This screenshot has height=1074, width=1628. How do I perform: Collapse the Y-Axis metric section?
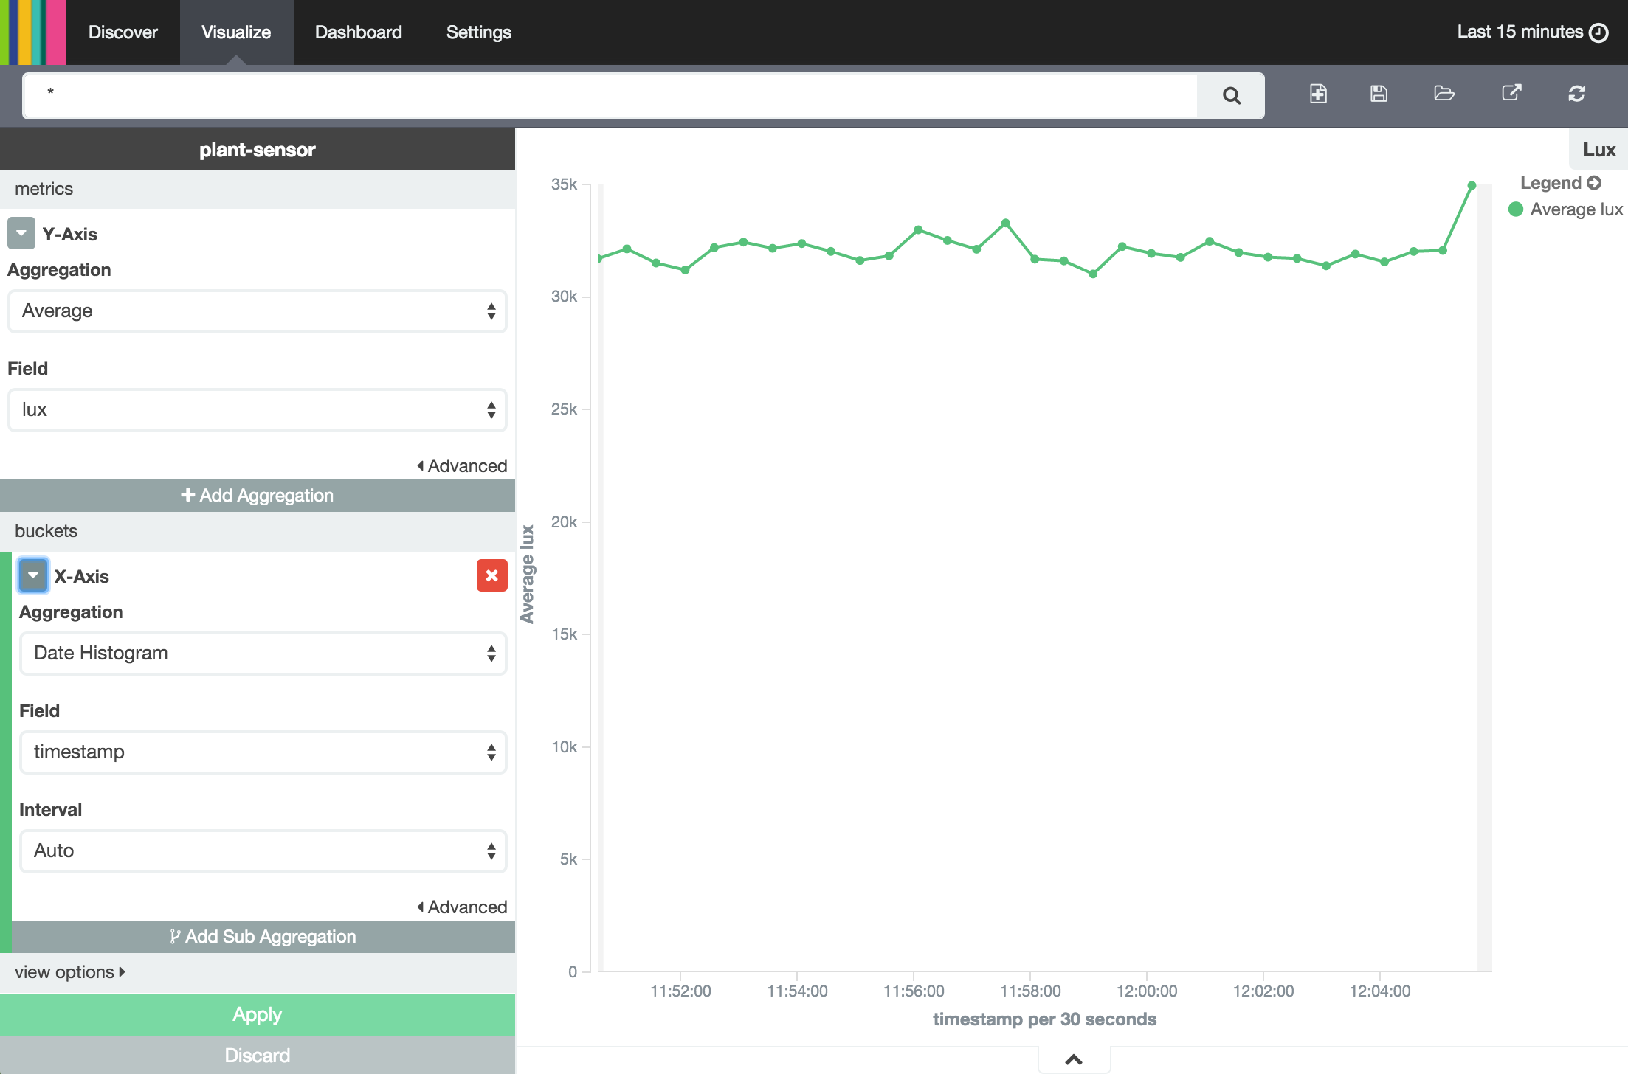(21, 233)
